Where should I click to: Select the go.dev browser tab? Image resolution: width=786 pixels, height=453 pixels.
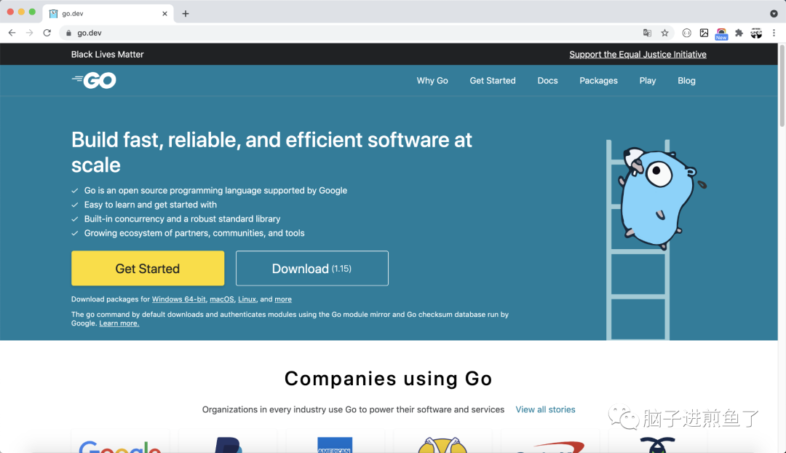click(108, 14)
